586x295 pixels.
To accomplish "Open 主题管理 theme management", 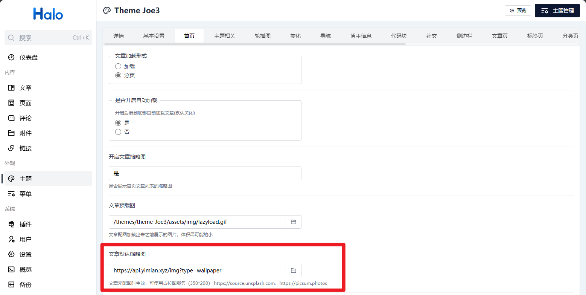I will pos(557,11).
